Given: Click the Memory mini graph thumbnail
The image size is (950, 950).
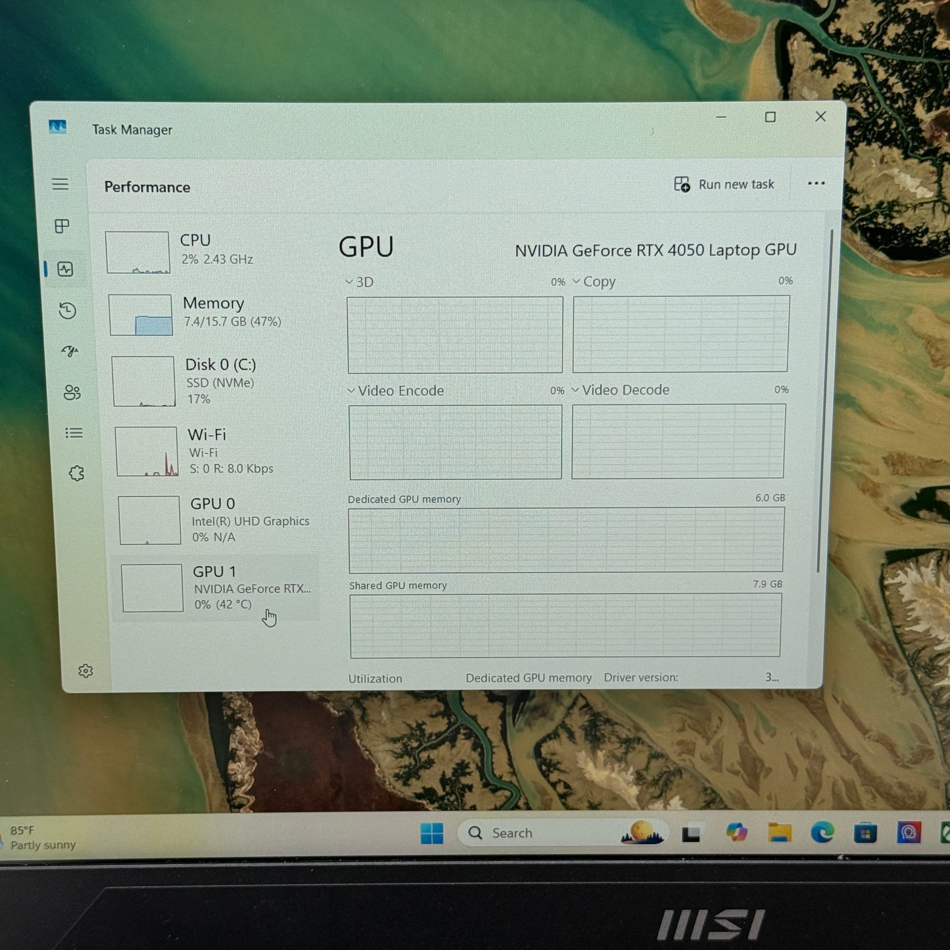Looking at the screenshot, I should tap(141, 314).
